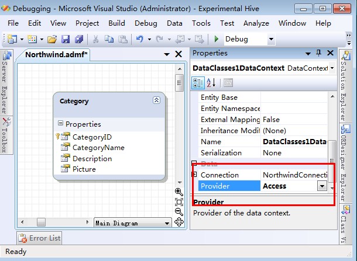This screenshot has height=261, width=357.
Task: Select the CategoryName property row
Action: point(98,148)
